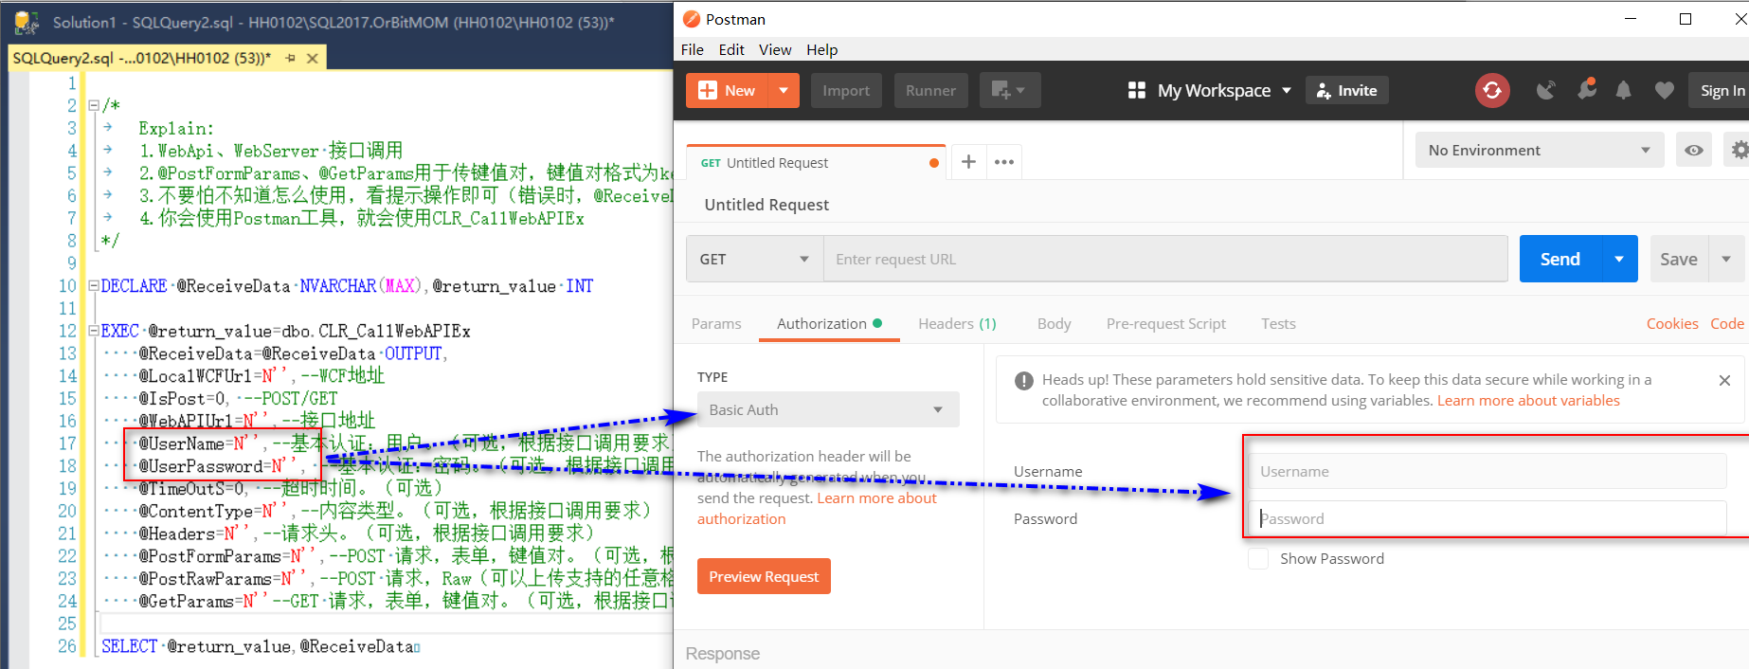Minimize the Postman window
Viewport: 1749px width, 669px height.
tap(1631, 19)
